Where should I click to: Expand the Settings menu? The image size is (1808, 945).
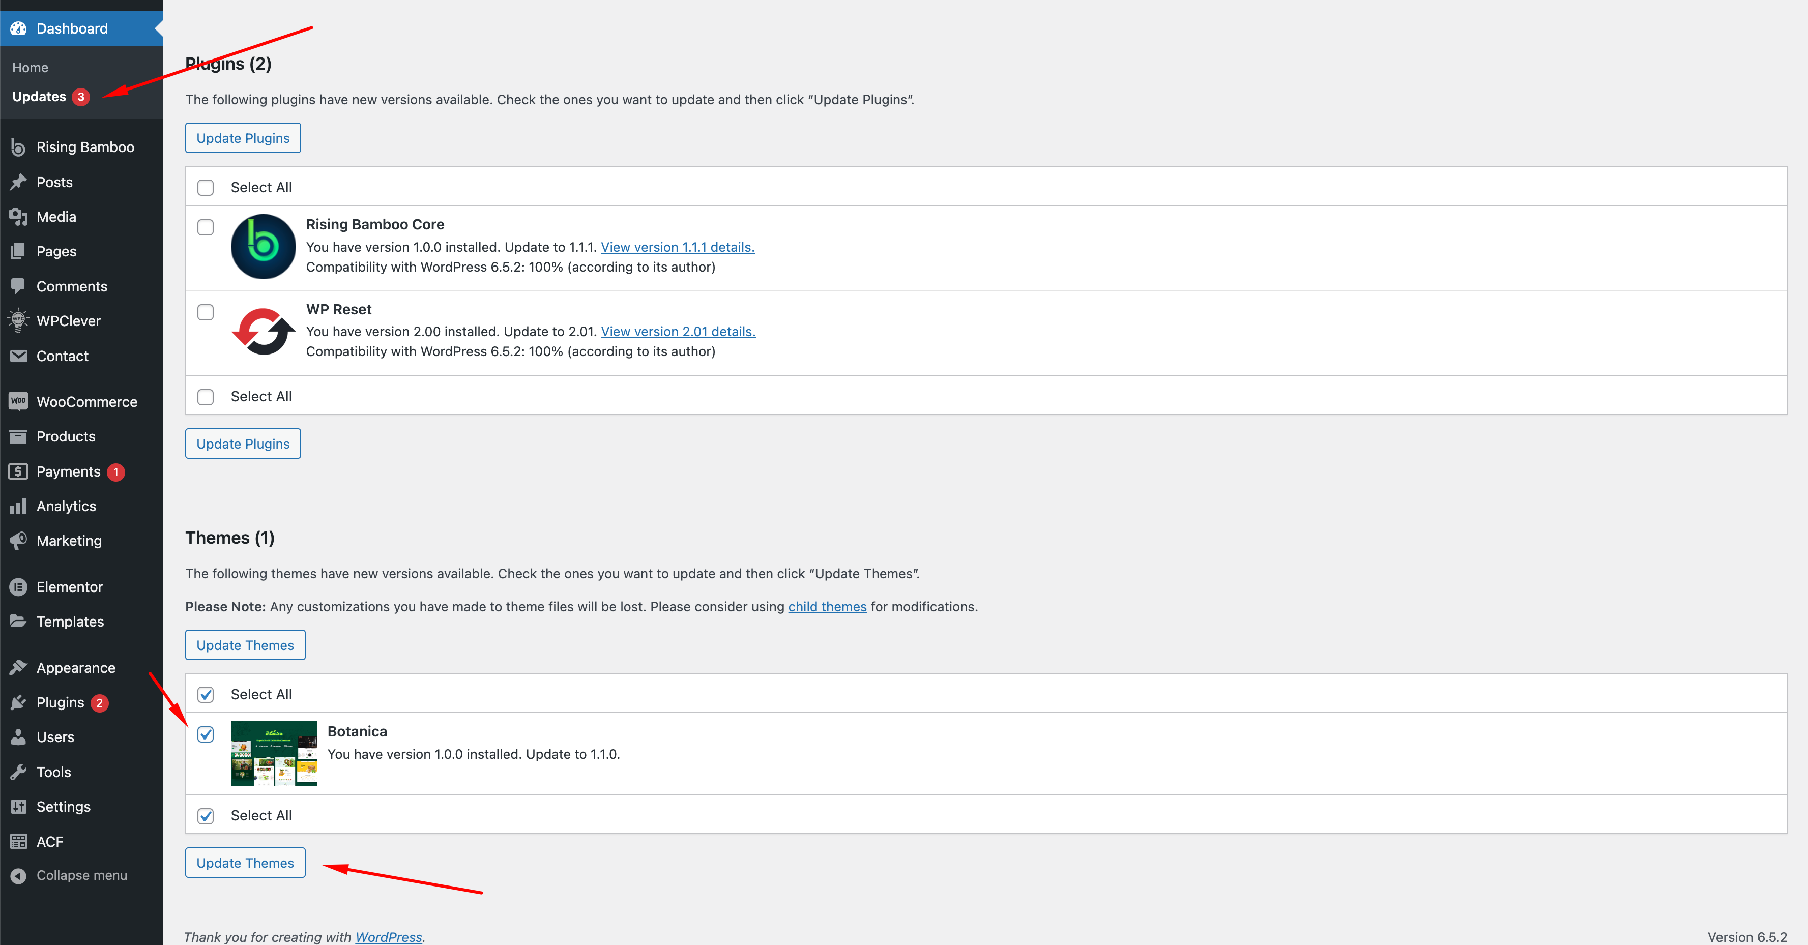pyautogui.click(x=63, y=807)
